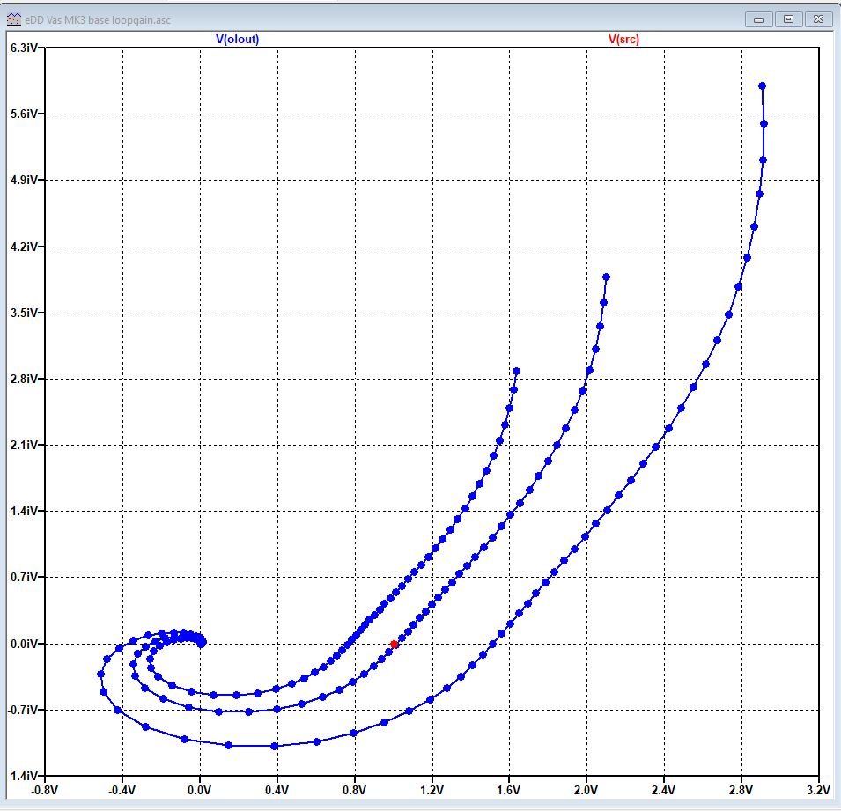
Task: Click the 0.8V horizontal axis label
Action: [355, 790]
